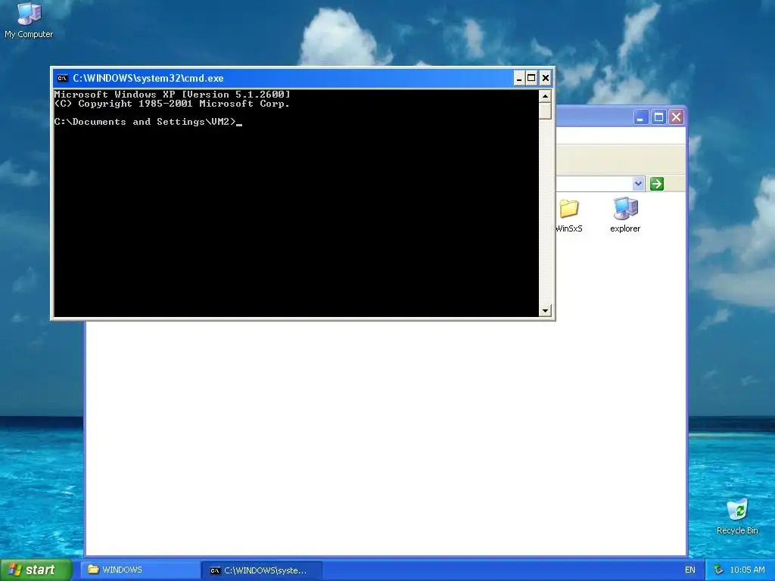This screenshot has width=775, height=581.
Task: Click the command prompt line C:\Documents and Settings\VM2>
Action: 145,122
